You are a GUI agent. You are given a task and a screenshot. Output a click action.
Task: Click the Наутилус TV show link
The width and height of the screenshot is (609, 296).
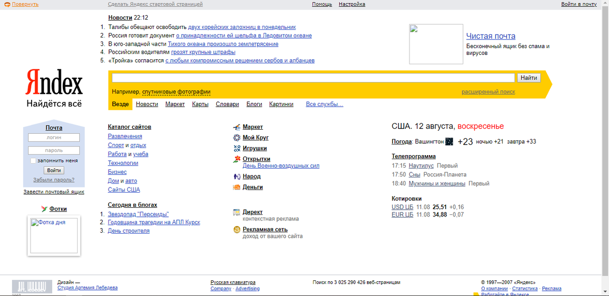tap(421, 166)
